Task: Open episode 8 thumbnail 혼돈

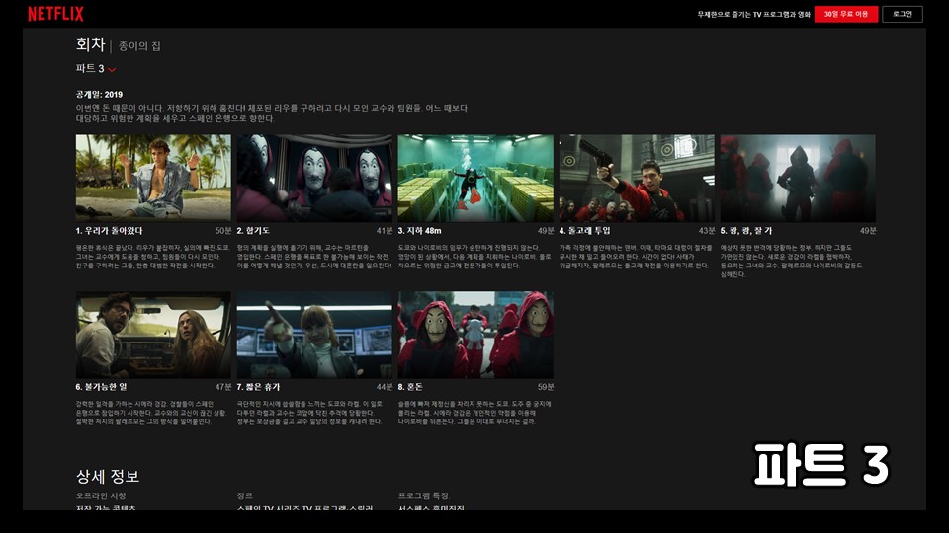Action: point(475,335)
